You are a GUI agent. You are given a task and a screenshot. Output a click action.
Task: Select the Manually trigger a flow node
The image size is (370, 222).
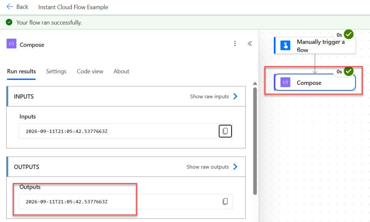[315, 45]
